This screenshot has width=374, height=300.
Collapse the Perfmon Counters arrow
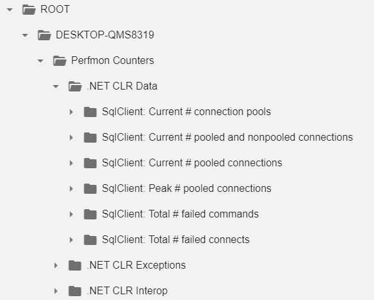click(x=40, y=61)
